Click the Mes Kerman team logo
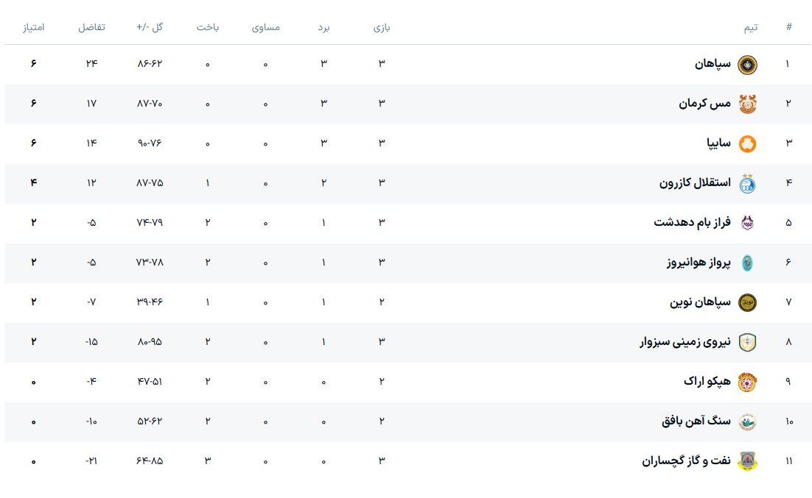This screenshot has width=812, height=498. [747, 104]
